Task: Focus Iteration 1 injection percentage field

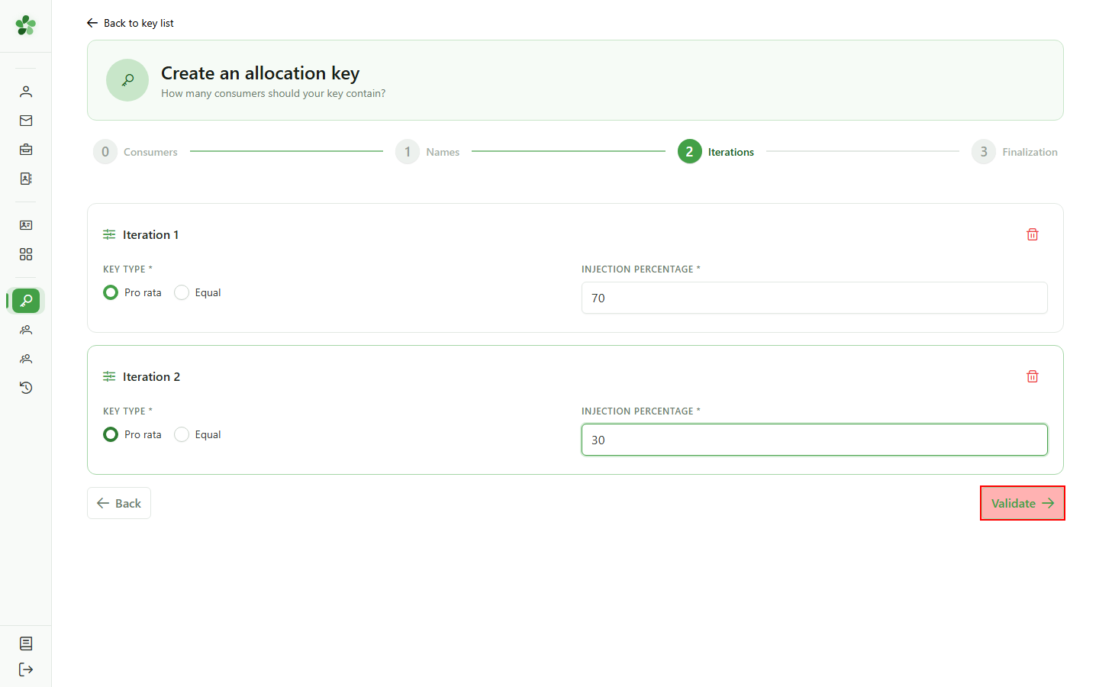Action: pyautogui.click(x=814, y=298)
